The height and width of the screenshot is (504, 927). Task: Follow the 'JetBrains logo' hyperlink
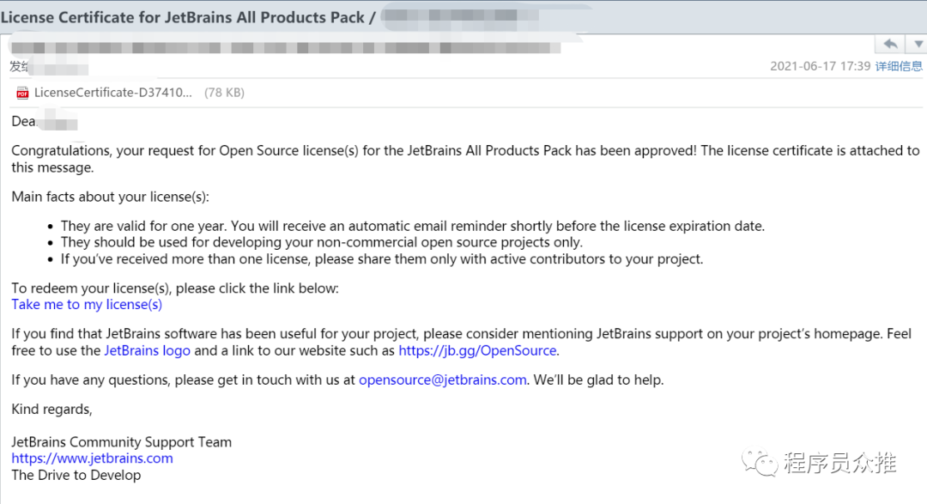pyautogui.click(x=147, y=350)
